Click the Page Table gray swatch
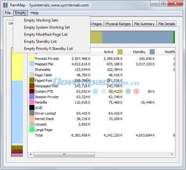The image size is (186, 170). pos(32,75)
